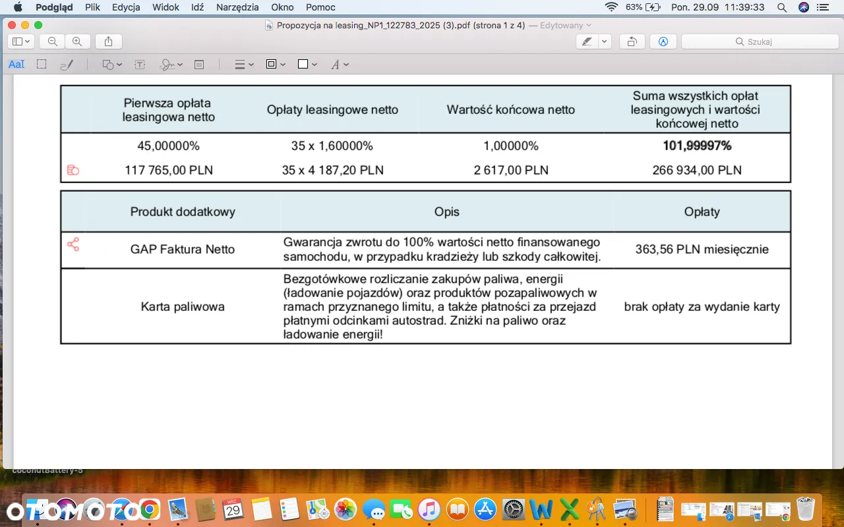The width and height of the screenshot is (844, 527).
Task: Open the Fill Color menu
Action: 307,65
